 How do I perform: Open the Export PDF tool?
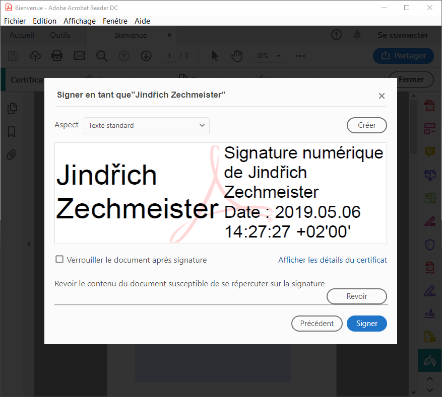[429, 106]
